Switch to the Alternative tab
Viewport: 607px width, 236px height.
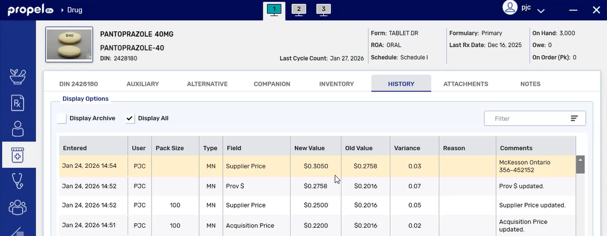point(207,84)
